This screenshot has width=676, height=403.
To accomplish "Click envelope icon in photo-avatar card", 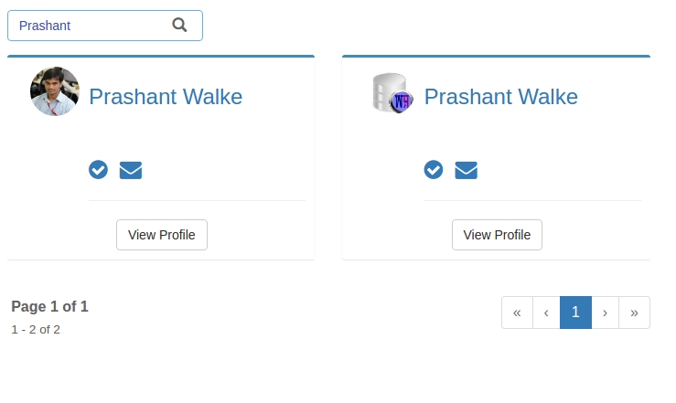I will [x=131, y=170].
